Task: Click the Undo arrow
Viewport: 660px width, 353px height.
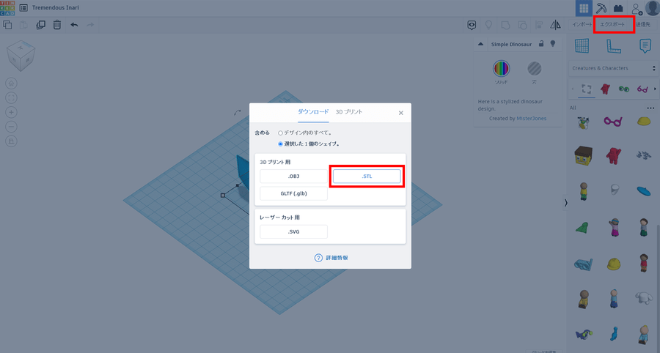Action: tap(74, 25)
